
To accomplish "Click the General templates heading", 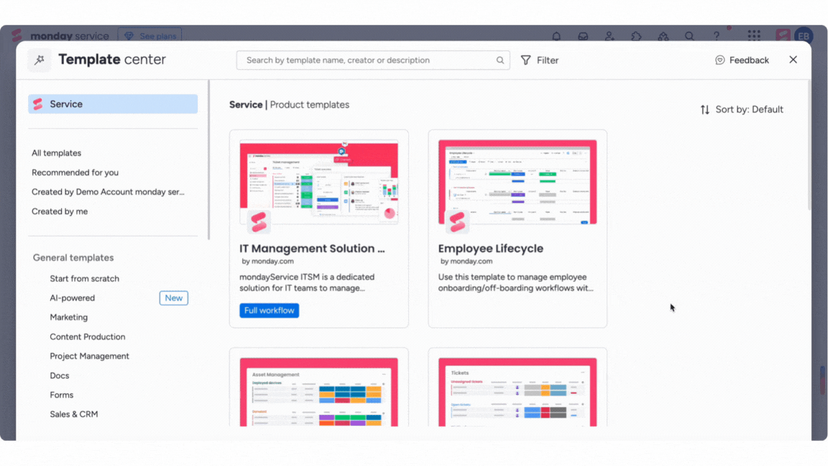I will [73, 258].
